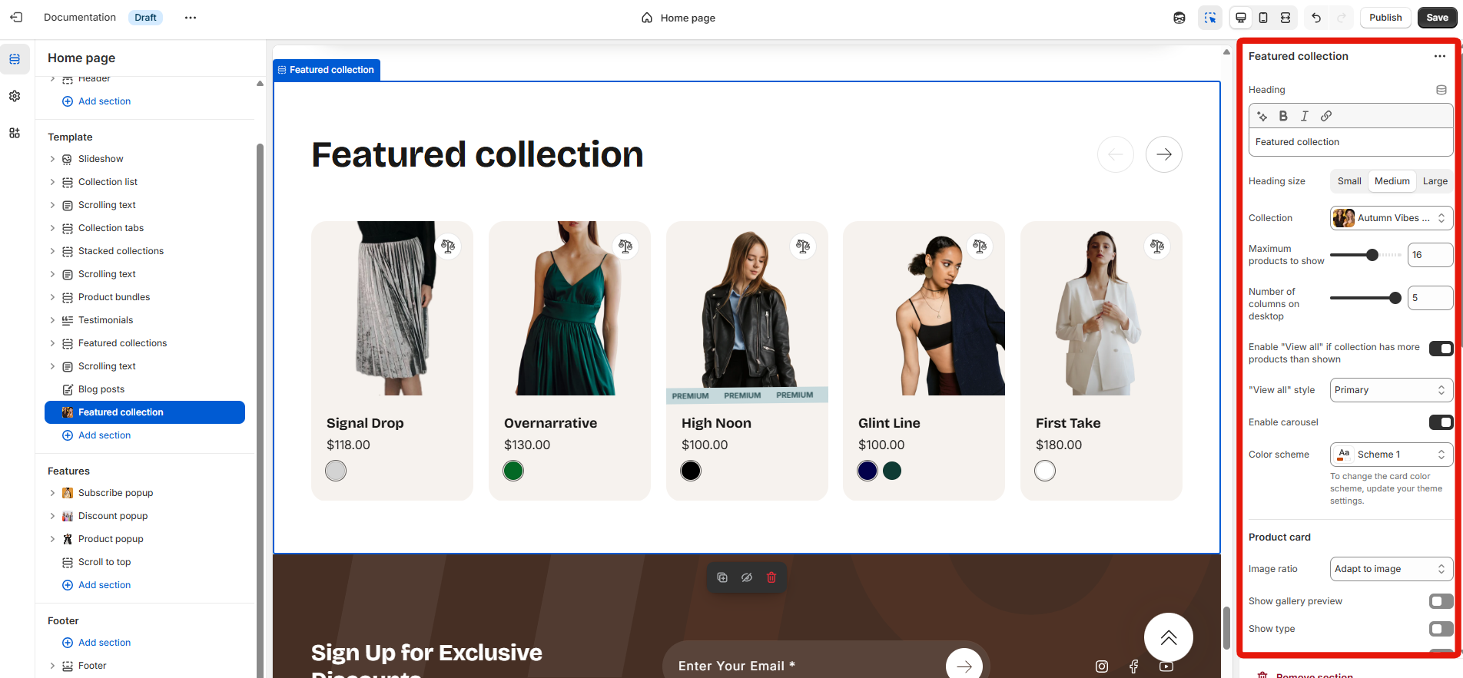This screenshot has width=1463, height=678.
Task: Click compare icon on Signal Drop card
Action: tap(448, 246)
